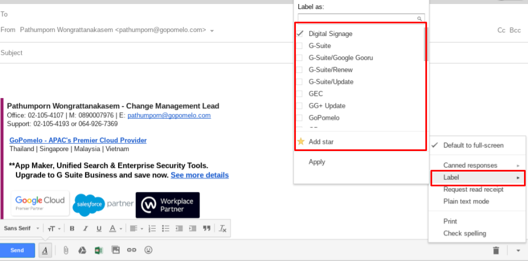This screenshot has width=528, height=261.
Task: Insert files using the Google Drive icon
Action: (82, 250)
